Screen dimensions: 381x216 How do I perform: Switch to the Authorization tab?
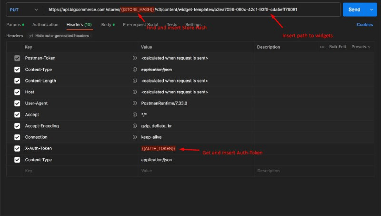click(45, 25)
